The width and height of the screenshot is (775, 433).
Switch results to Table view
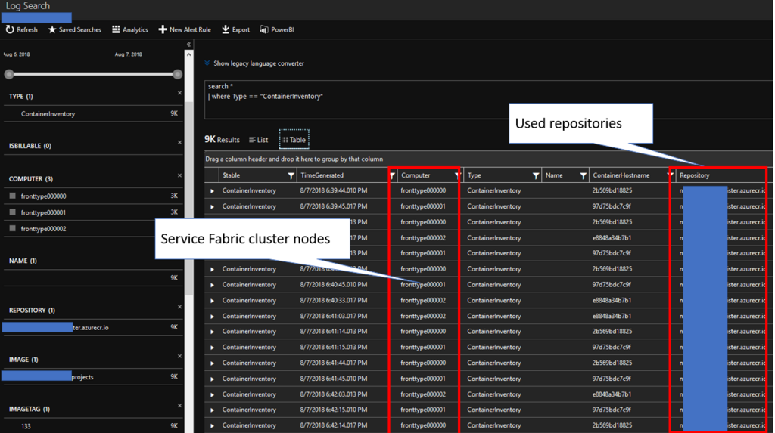coord(294,140)
